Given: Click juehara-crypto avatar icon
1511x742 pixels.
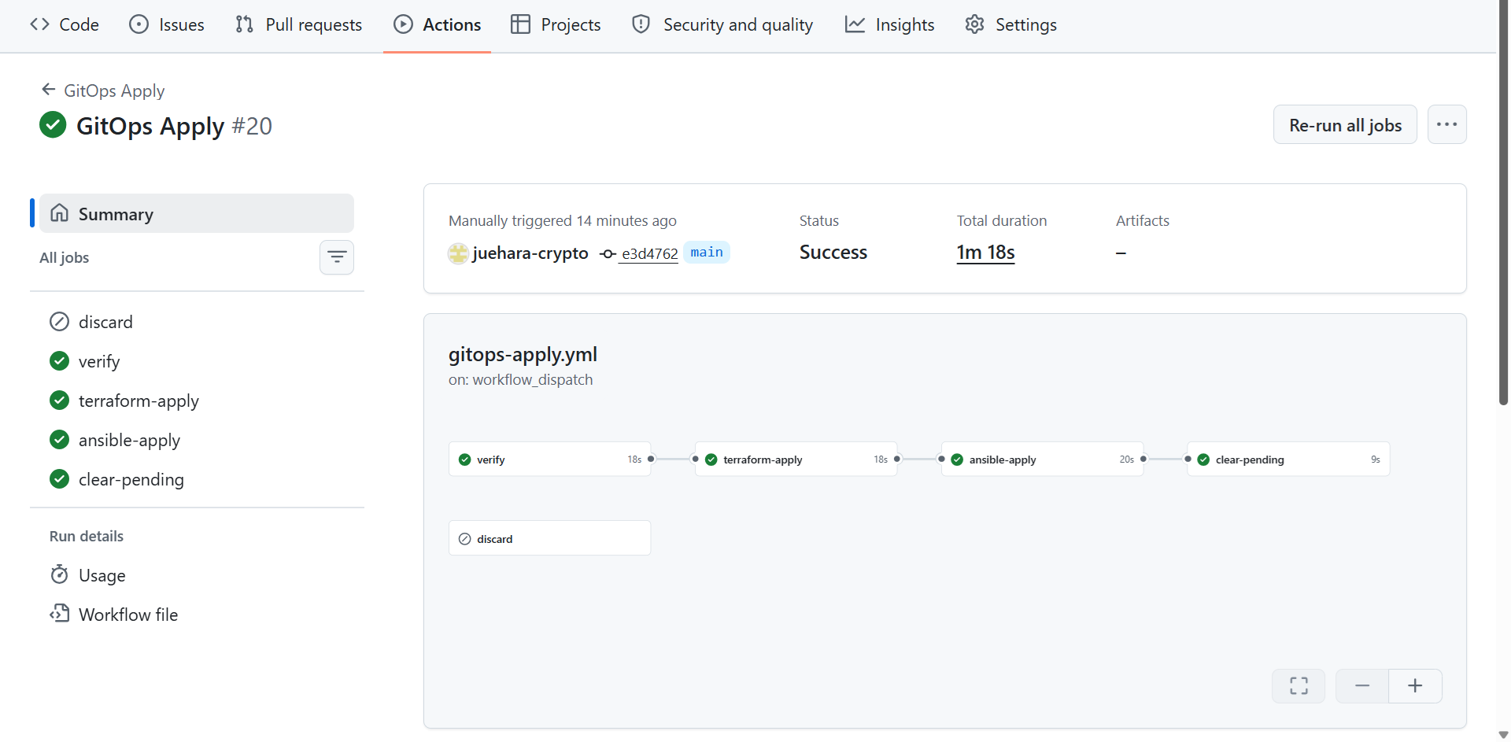Looking at the screenshot, I should [x=458, y=253].
